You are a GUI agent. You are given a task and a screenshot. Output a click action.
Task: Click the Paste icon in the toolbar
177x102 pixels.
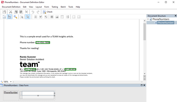pos(21,12)
